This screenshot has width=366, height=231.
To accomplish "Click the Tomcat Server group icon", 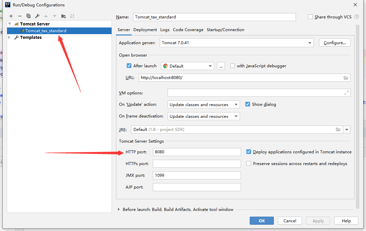I will click(x=16, y=24).
